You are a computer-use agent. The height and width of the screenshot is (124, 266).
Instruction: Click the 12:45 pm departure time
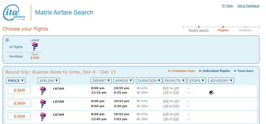pos(99,119)
